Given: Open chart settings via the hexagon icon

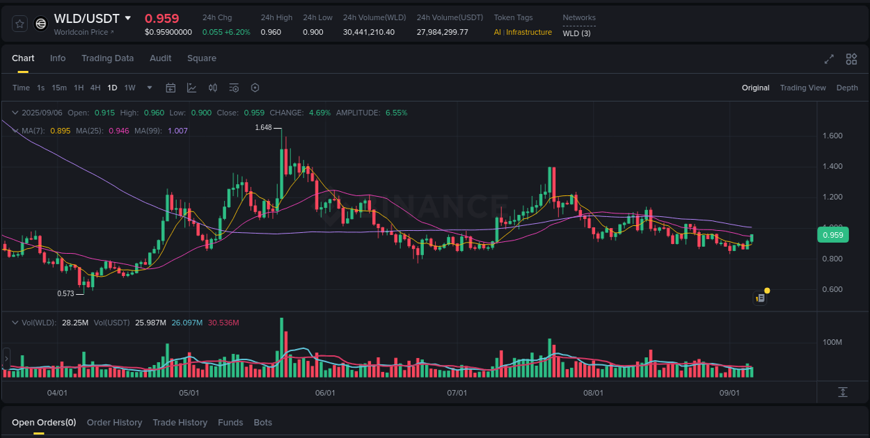Looking at the screenshot, I should [255, 88].
